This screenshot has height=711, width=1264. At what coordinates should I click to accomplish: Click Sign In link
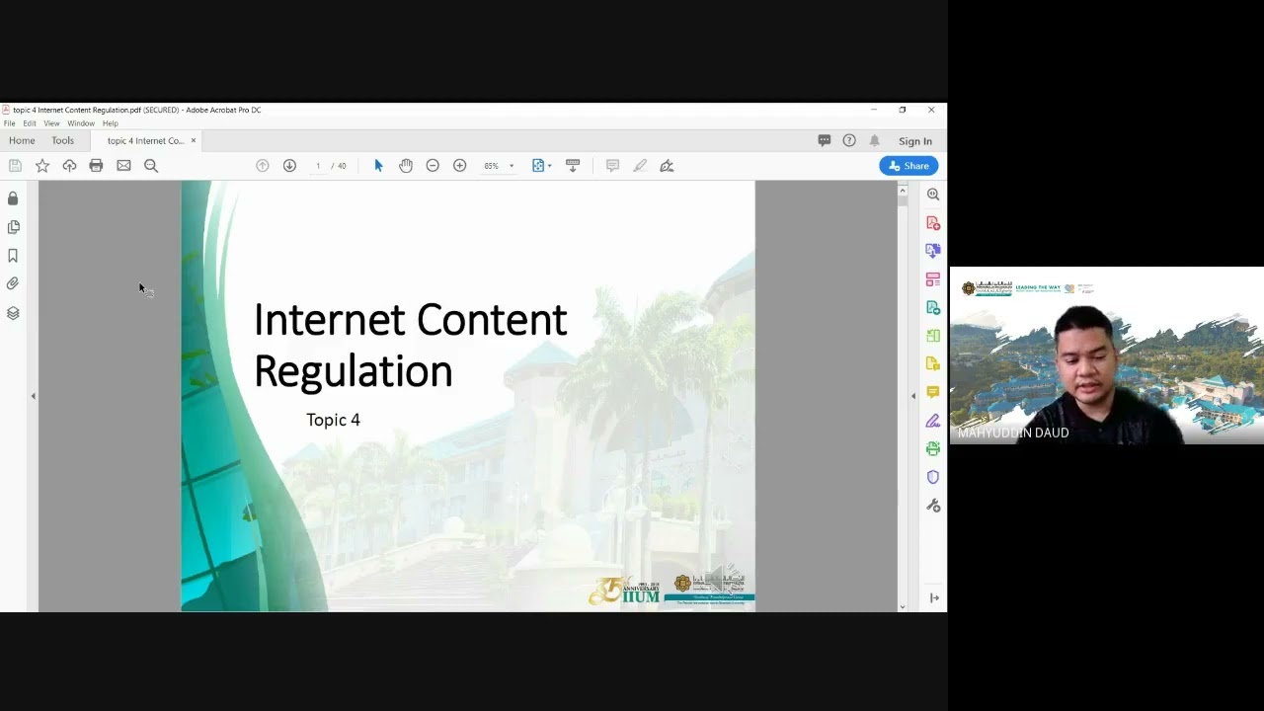coord(915,141)
